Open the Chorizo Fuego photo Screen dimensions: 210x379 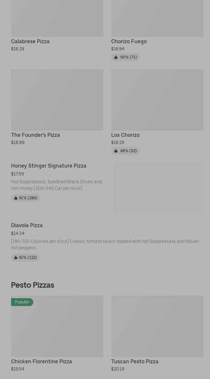click(x=157, y=18)
